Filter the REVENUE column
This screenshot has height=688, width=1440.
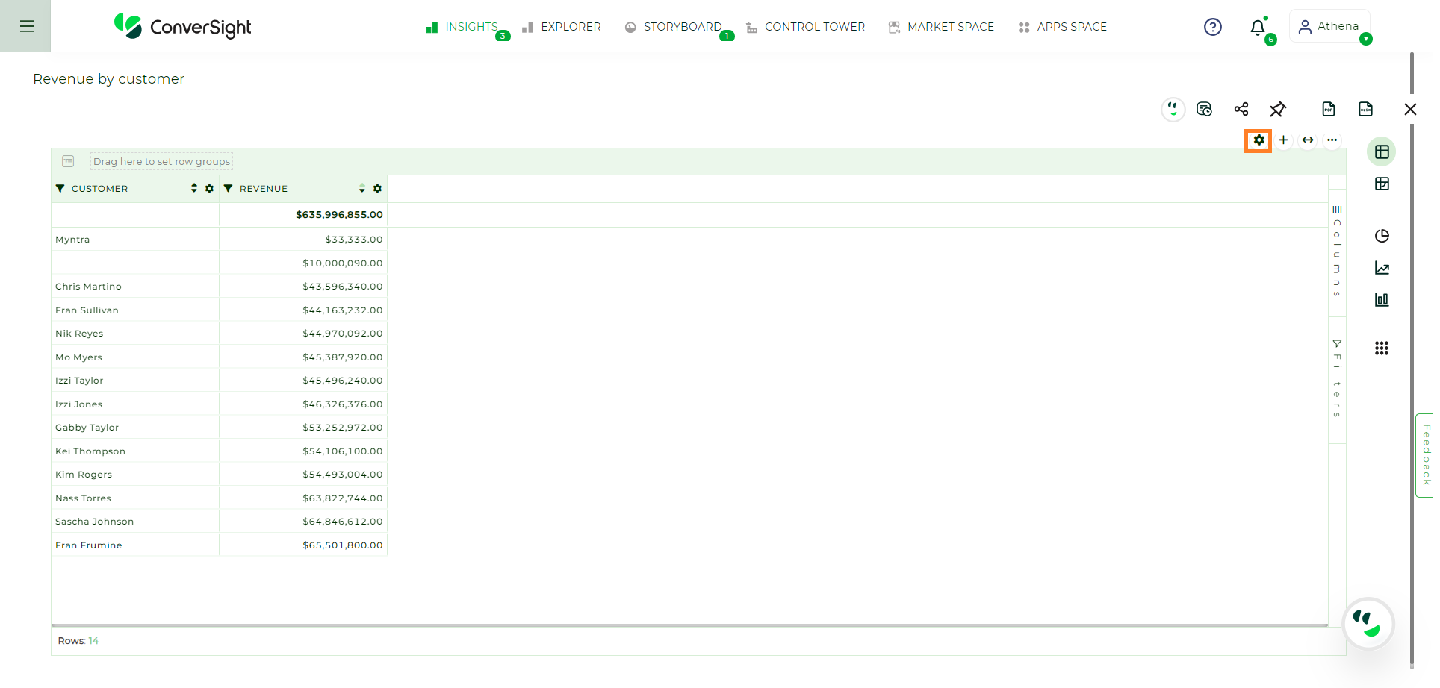click(x=228, y=189)
